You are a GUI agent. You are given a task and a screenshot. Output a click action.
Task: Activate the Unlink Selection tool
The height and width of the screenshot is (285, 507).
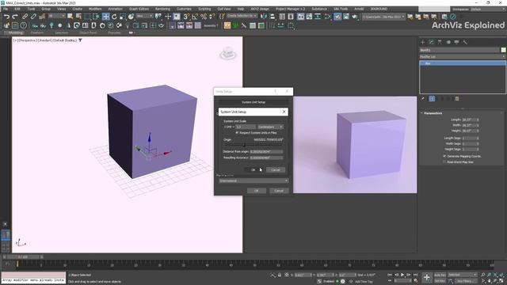(33, 17)
